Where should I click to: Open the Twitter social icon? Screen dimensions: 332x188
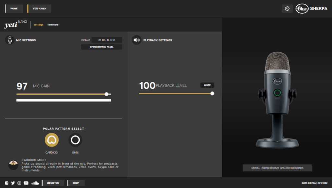click(13, 183)
